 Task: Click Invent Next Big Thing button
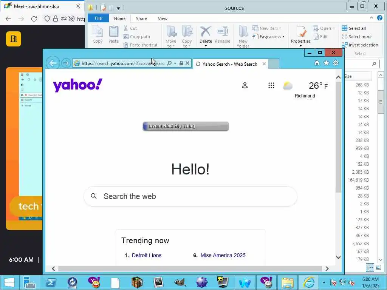[x=186, y=126]
